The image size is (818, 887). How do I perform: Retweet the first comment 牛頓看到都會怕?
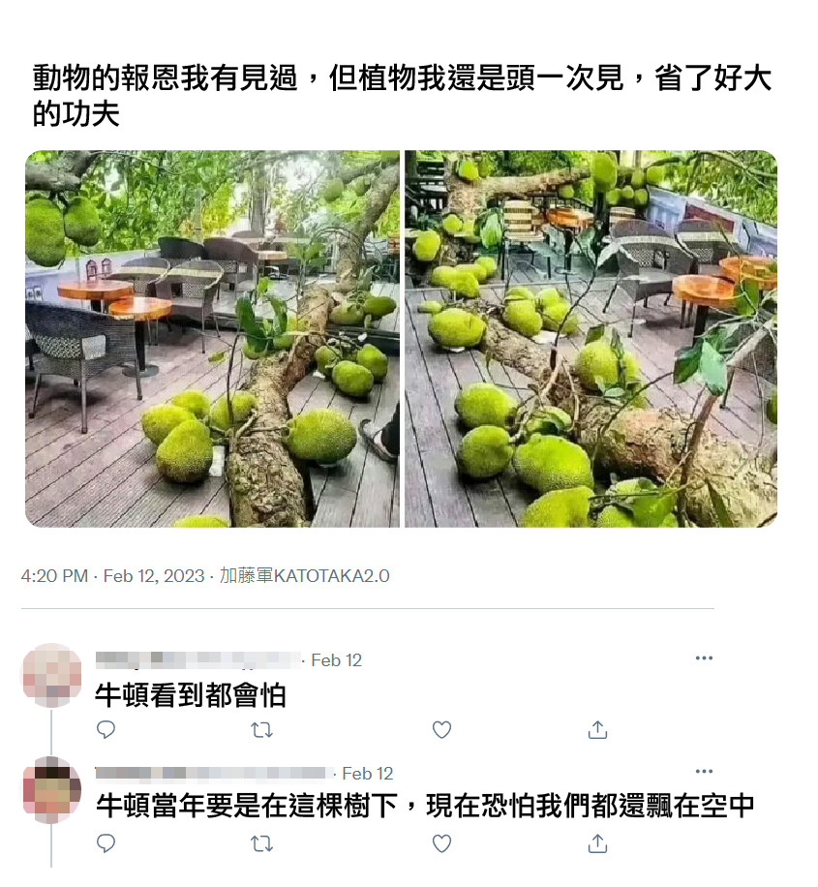point(261,730)
